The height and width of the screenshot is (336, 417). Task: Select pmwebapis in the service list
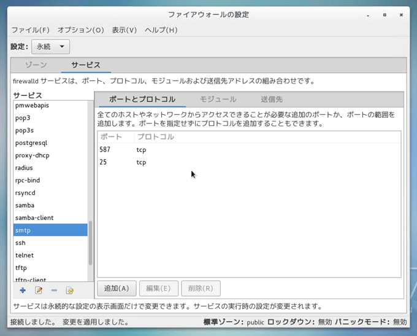(50, 106)
